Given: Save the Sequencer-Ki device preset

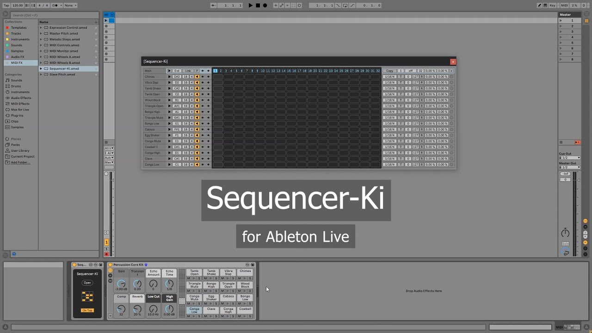Looking at the screenshot, I should (x=101, y=265).
